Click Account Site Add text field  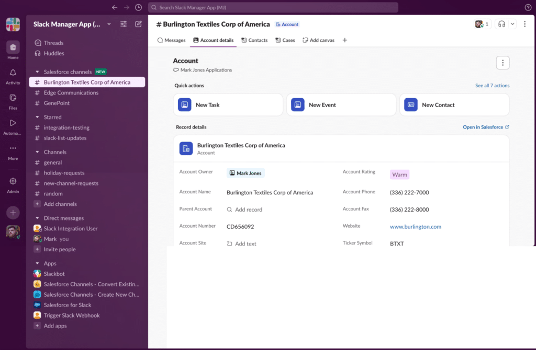pos(241,243)
